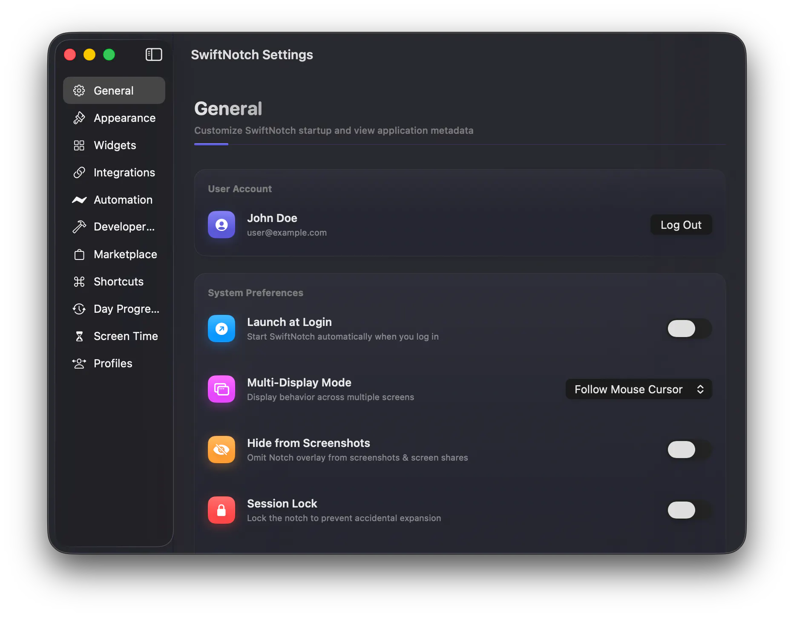Click the Screen Time hourglass icon
The width and height of the screenshot is (794, 617).
(x=79, y=336)
